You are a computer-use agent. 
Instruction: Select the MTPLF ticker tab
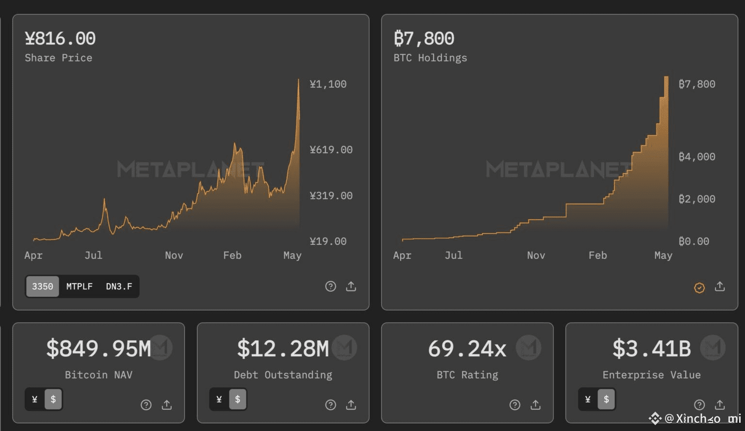[79, 287]
